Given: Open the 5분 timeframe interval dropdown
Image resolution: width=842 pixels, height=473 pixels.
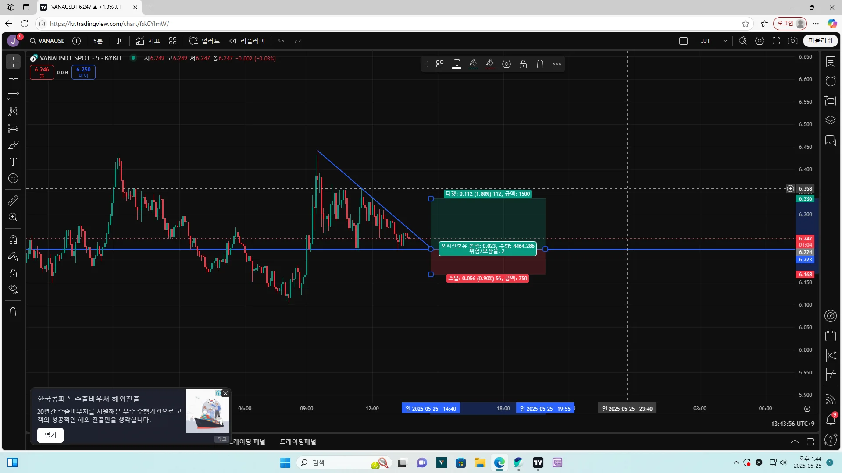Looking at the screenshot, I should click(x=98, y=41).
